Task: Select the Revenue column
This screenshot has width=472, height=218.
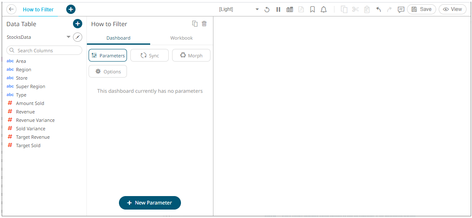Action: tap(25, 112)
